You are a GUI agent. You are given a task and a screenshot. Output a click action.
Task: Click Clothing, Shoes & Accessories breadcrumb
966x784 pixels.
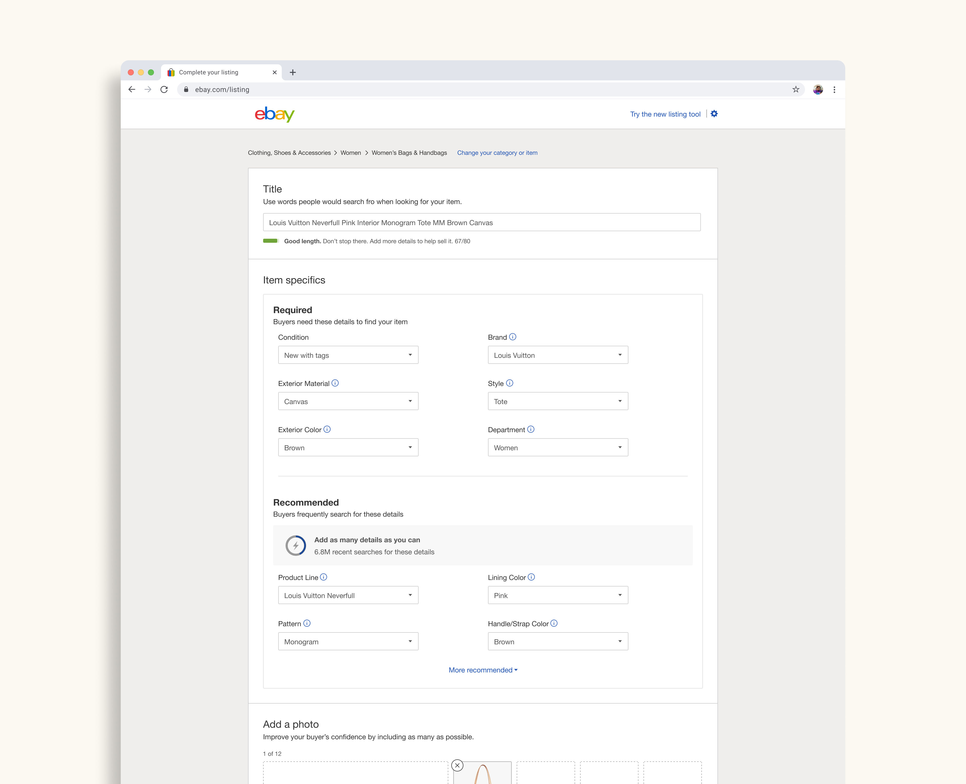coord(289,153)
